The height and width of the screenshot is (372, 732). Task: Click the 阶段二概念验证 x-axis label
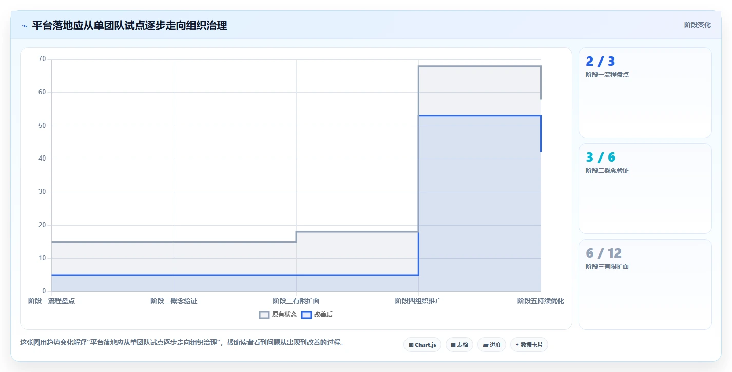(x=174, y=301)
